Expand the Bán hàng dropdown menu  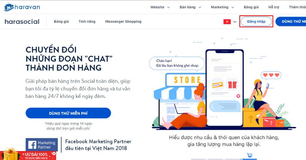(190, 7)
